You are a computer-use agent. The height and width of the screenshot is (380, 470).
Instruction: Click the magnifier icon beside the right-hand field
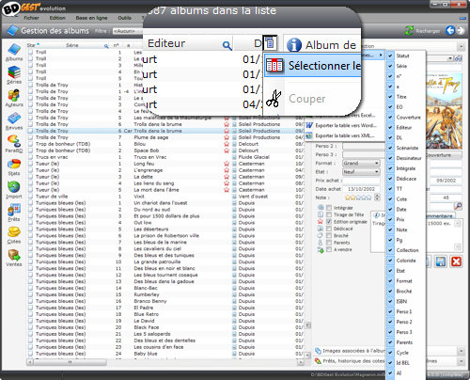[458, 206]
